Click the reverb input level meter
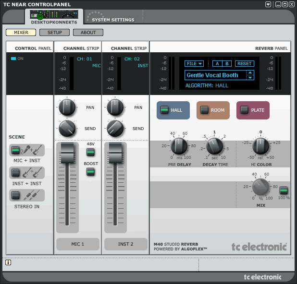Screen dimensions: 297x284 pos(172,73)
